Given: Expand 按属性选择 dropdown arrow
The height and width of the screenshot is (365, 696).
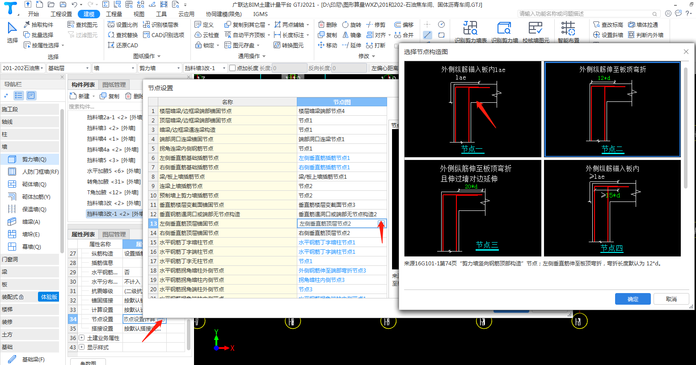Looking at the screenshot, I should pyautogui.click(x=63, y=46).
